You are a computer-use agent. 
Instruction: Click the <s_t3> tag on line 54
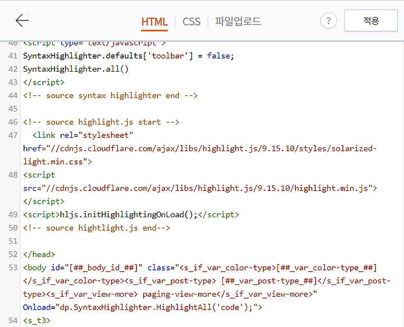pyautogui.click(x=37, y=320)
